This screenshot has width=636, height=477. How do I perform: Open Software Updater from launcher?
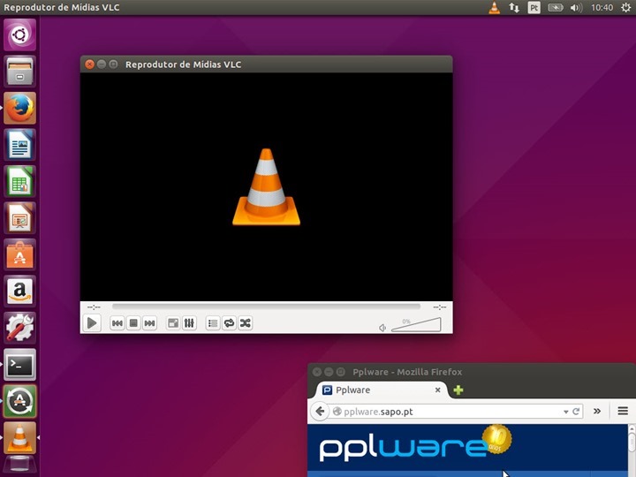tap(19, 401)
